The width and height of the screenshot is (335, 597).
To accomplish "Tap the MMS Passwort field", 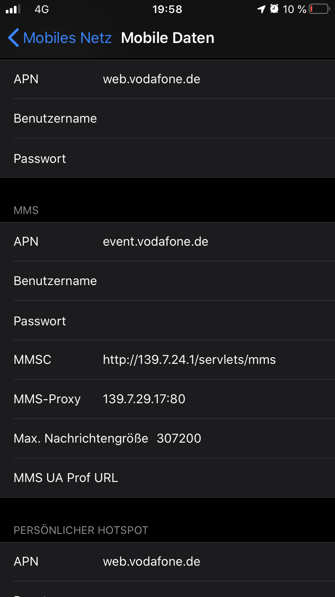I will pyautogui.click(x=214, y=321).
